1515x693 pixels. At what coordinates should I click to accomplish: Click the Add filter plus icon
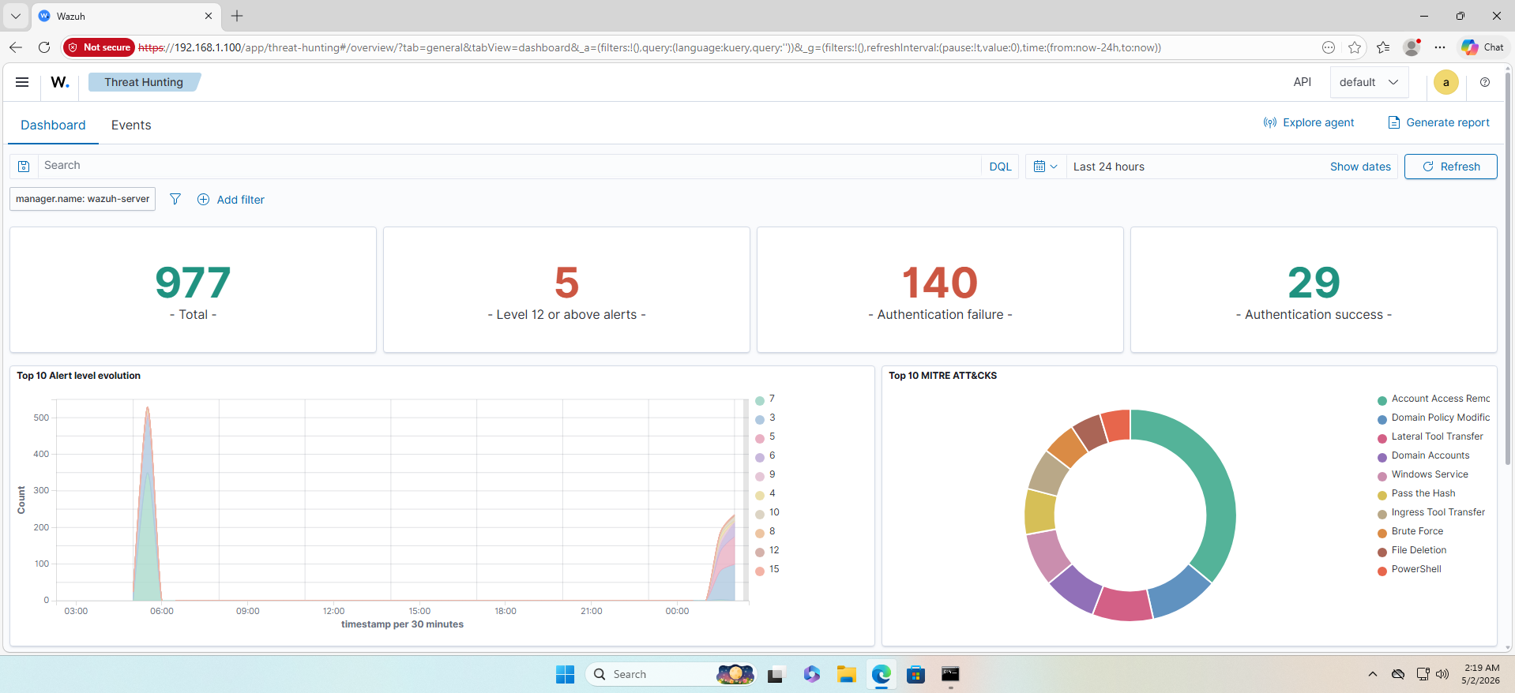point(203,200)
